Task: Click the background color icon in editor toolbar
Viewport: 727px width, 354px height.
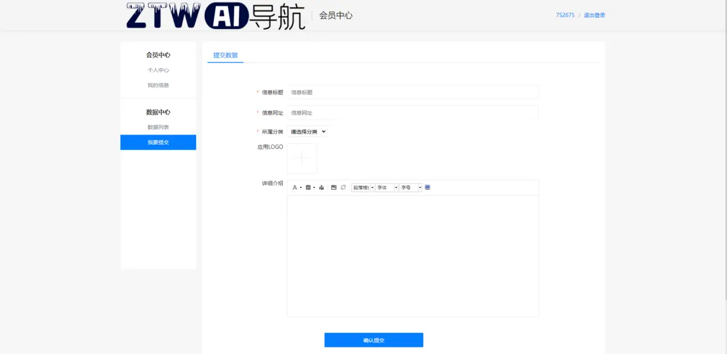Action: [308, 187]
